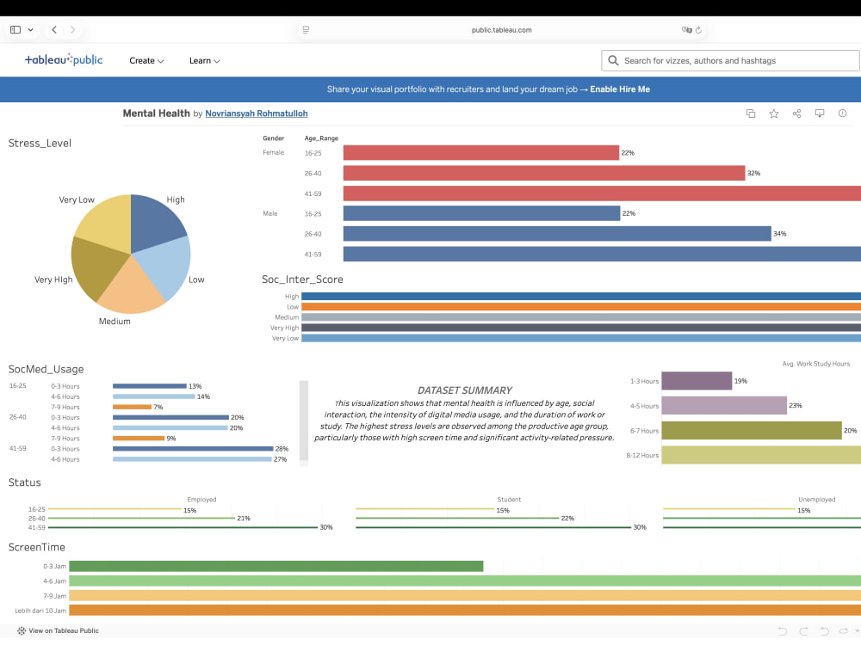This screenshot has height=645, width=861.
Task: Click View on Tableau Public link
Action: (x=58, y=630)
